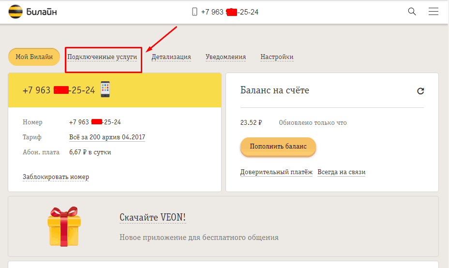Click the Баланс на счёте heading
Viewport: 449px width, 268px height.
275,90
